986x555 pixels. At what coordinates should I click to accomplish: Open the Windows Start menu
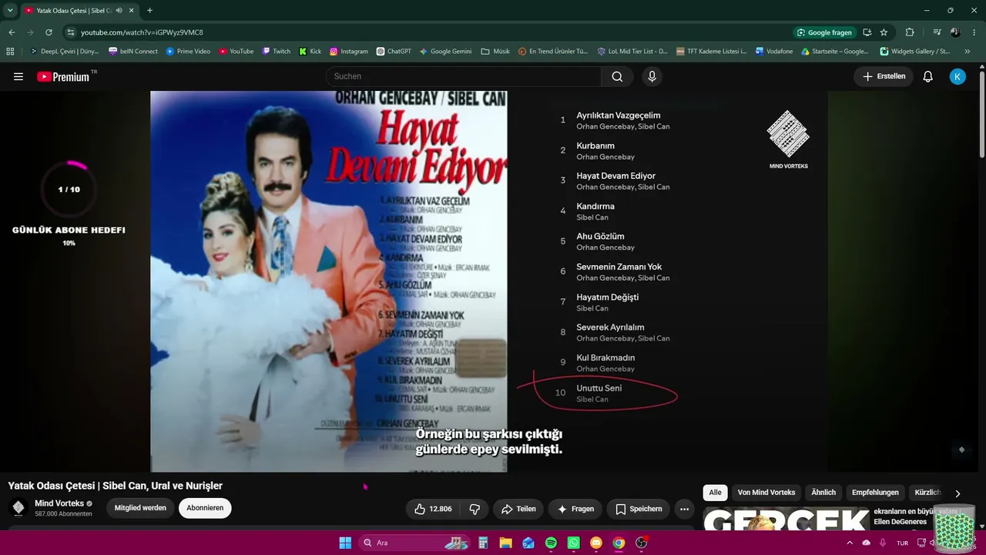coord(345,543)
